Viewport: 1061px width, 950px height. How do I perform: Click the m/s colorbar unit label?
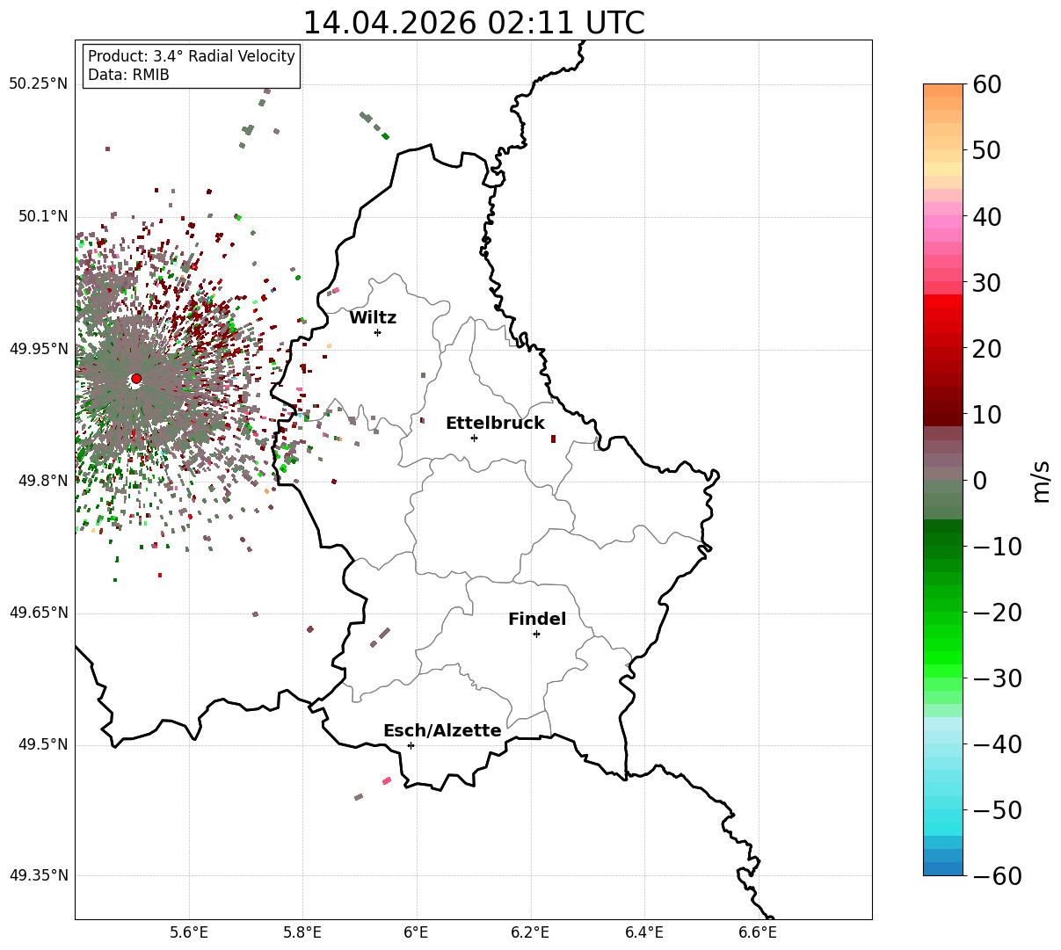pyautogui.click(x=1042, y=480)
